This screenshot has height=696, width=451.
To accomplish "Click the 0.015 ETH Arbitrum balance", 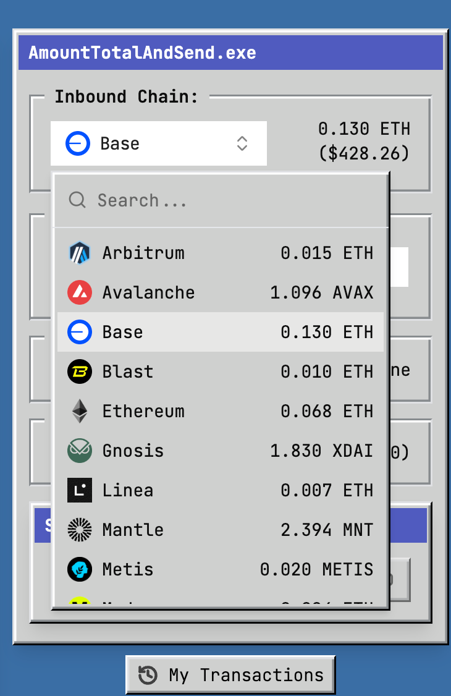I will pyautogui.click(x=327, y=253).
